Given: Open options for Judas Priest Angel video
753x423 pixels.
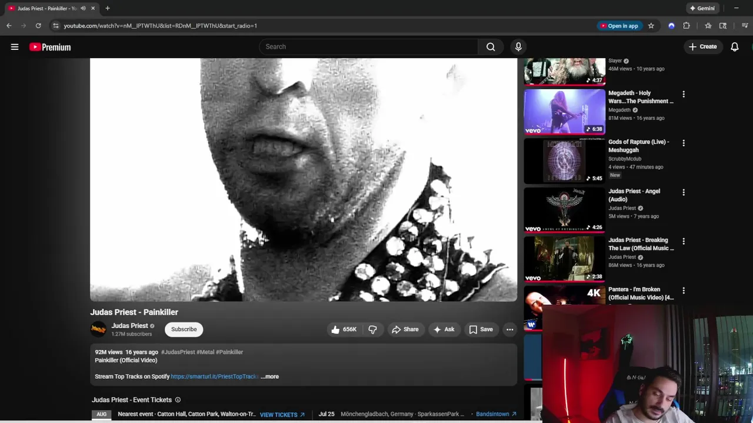Looking at the screenshot, I should click(x=684, y=192).
